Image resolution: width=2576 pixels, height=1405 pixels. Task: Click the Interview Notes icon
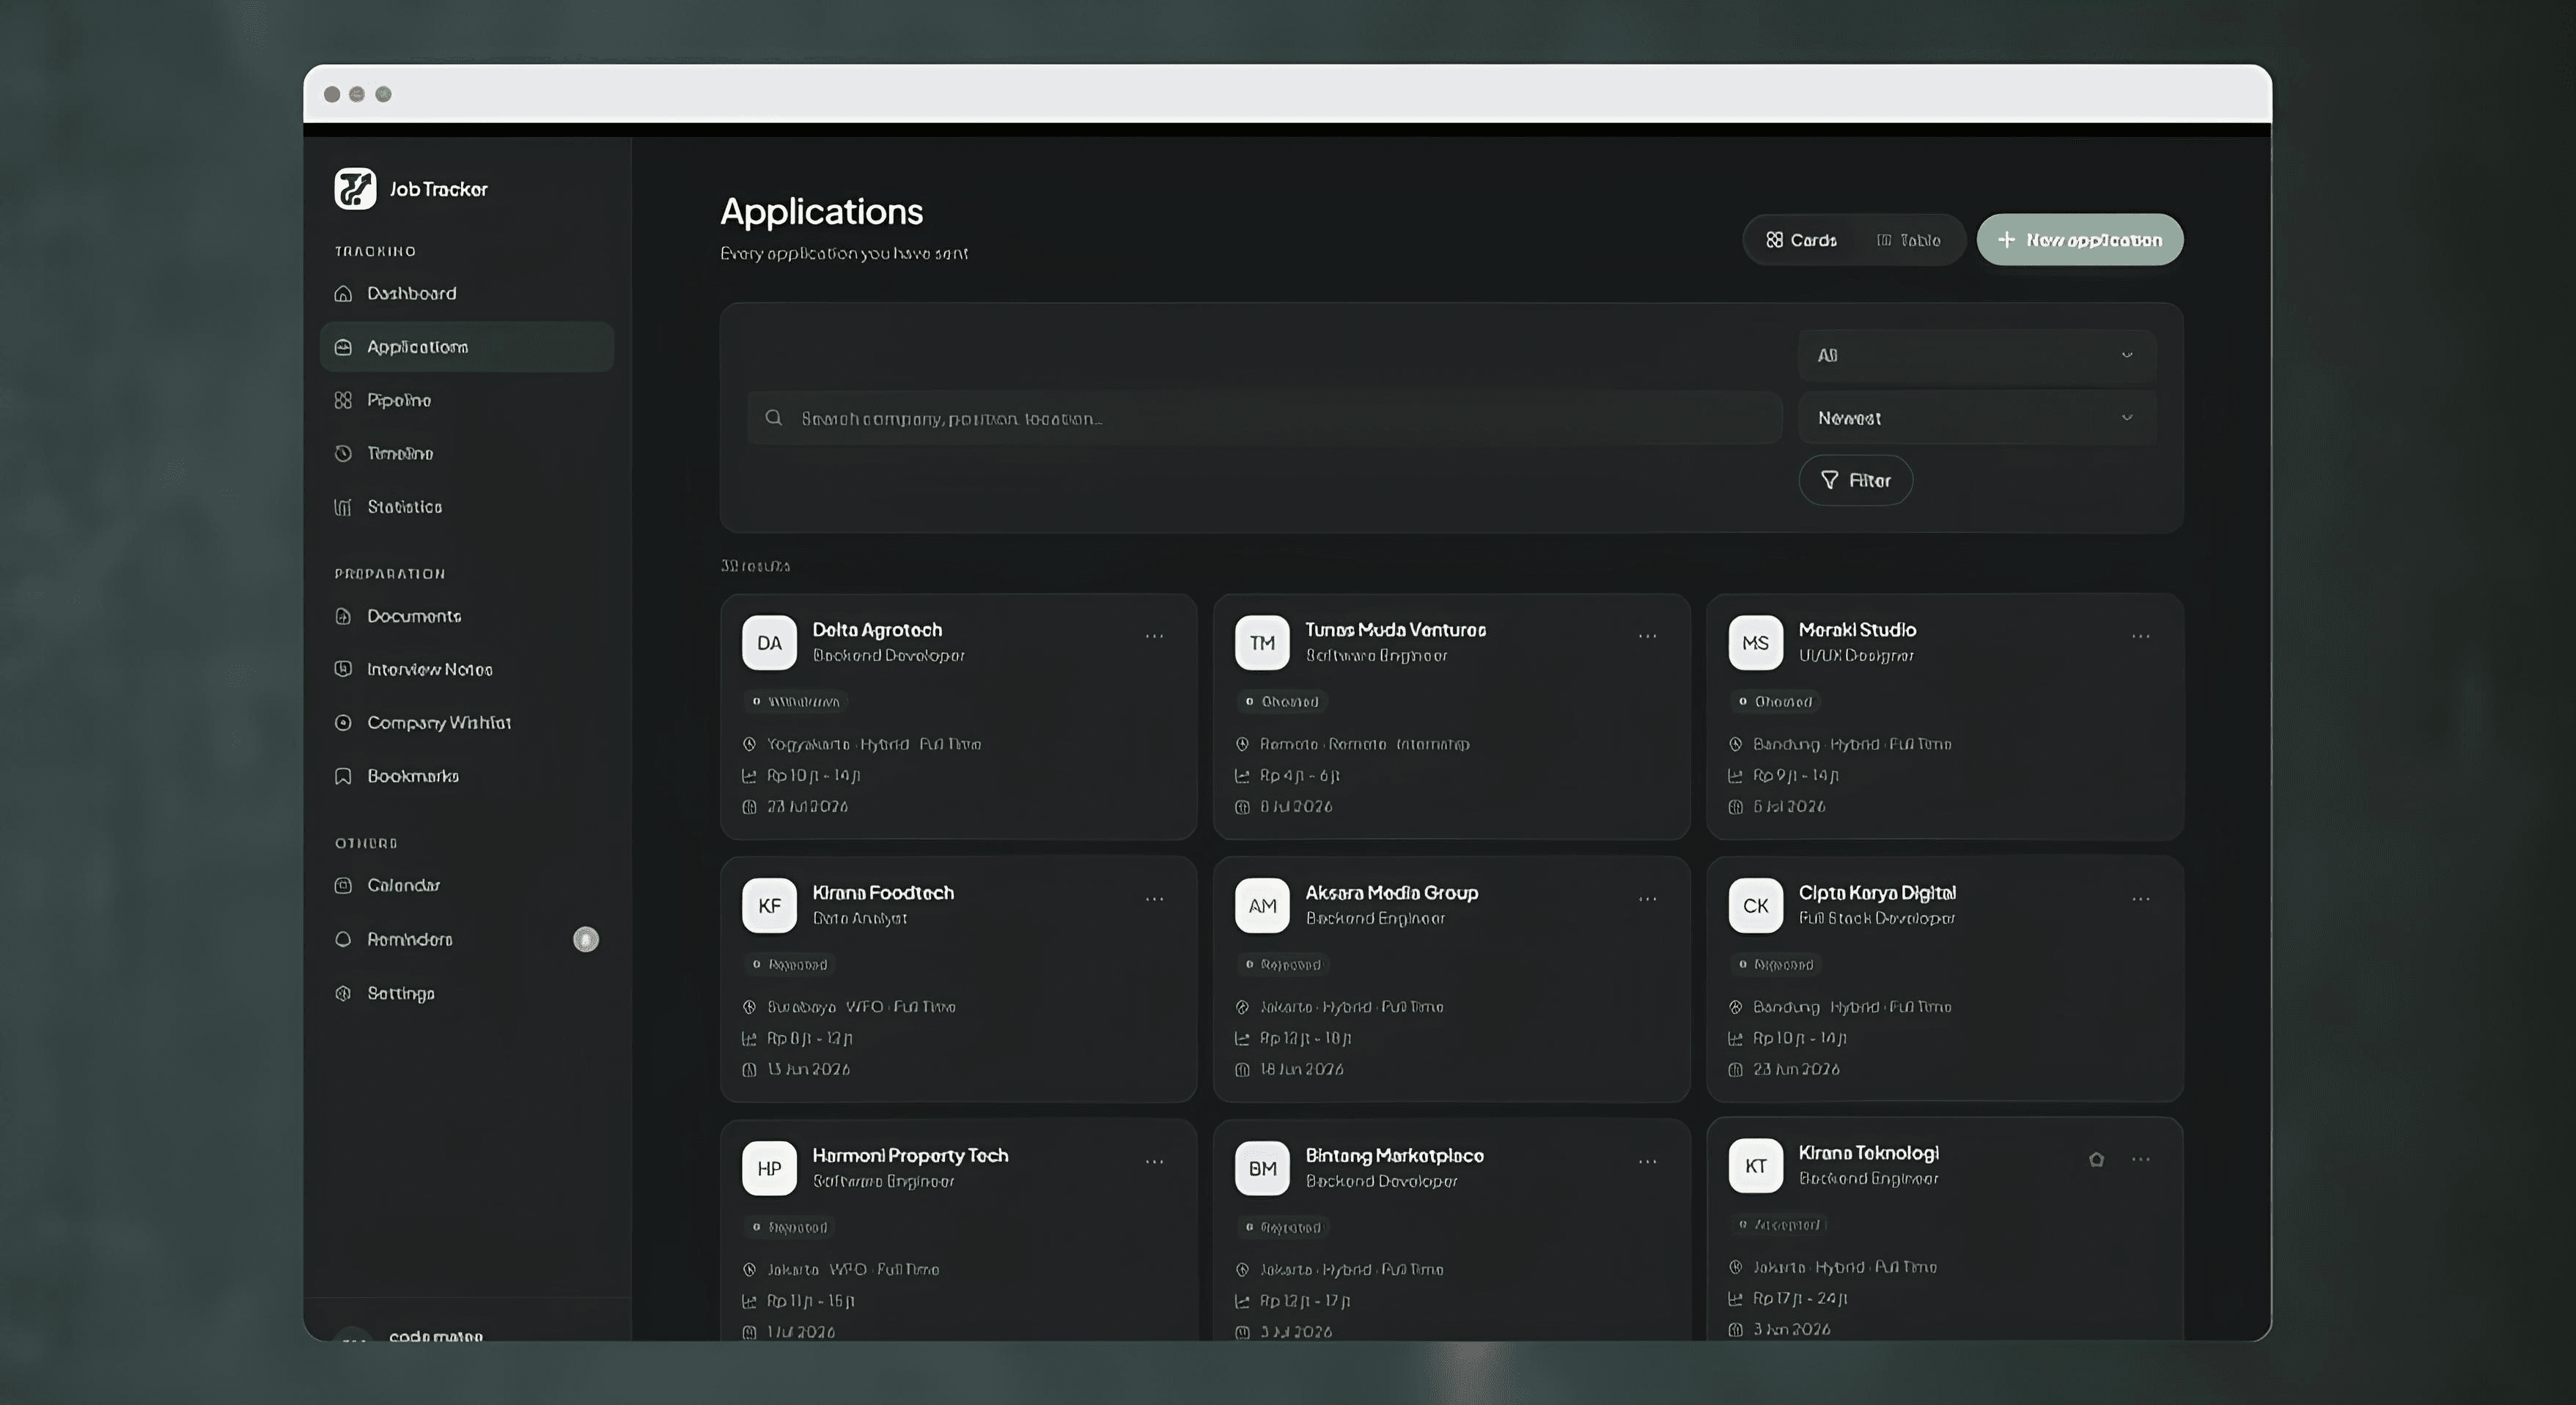pos(343,670)
